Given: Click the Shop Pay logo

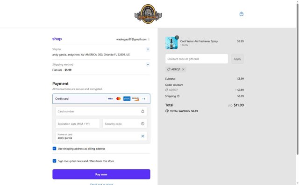Looking at the screenshot, I should [x=57, y=39].
